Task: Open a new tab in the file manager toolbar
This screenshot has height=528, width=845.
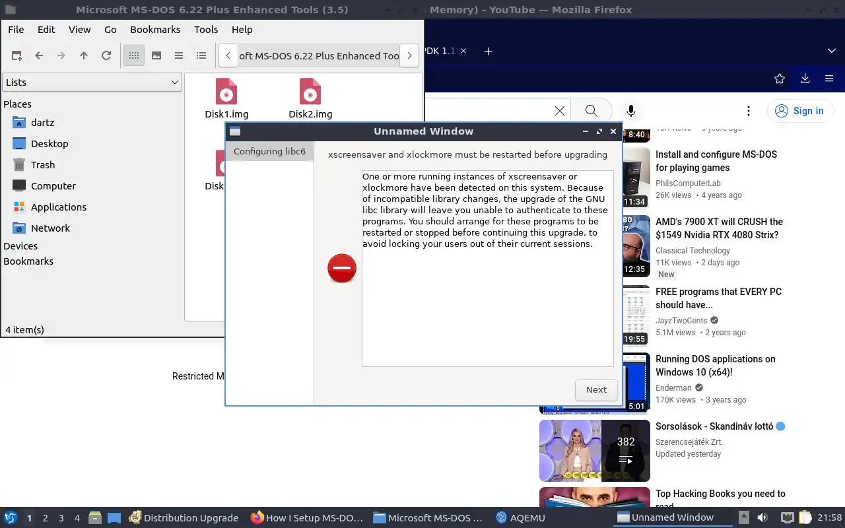Action: [17, 56]
